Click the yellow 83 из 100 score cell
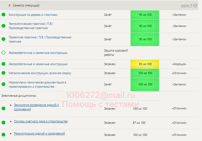The image size is (202, 141). tap(145, 64)
